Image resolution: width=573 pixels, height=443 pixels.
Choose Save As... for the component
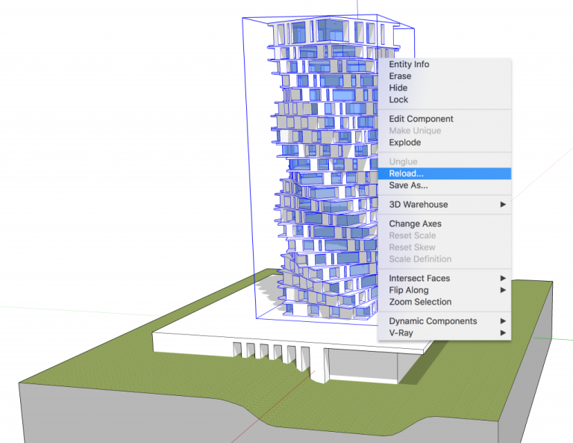tap(408, 185)
